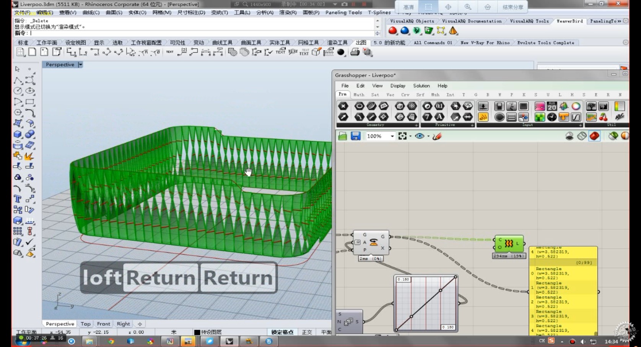Switch to the 曲线工具 toolbar tab
Image resolution: width=641 pixels, height=347 pixels.
(222, 43)
